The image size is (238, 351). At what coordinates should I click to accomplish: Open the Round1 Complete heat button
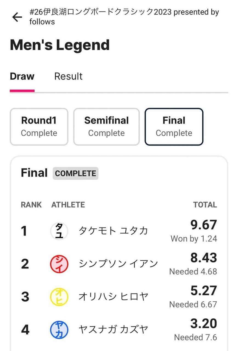click(x=39, y=126)
